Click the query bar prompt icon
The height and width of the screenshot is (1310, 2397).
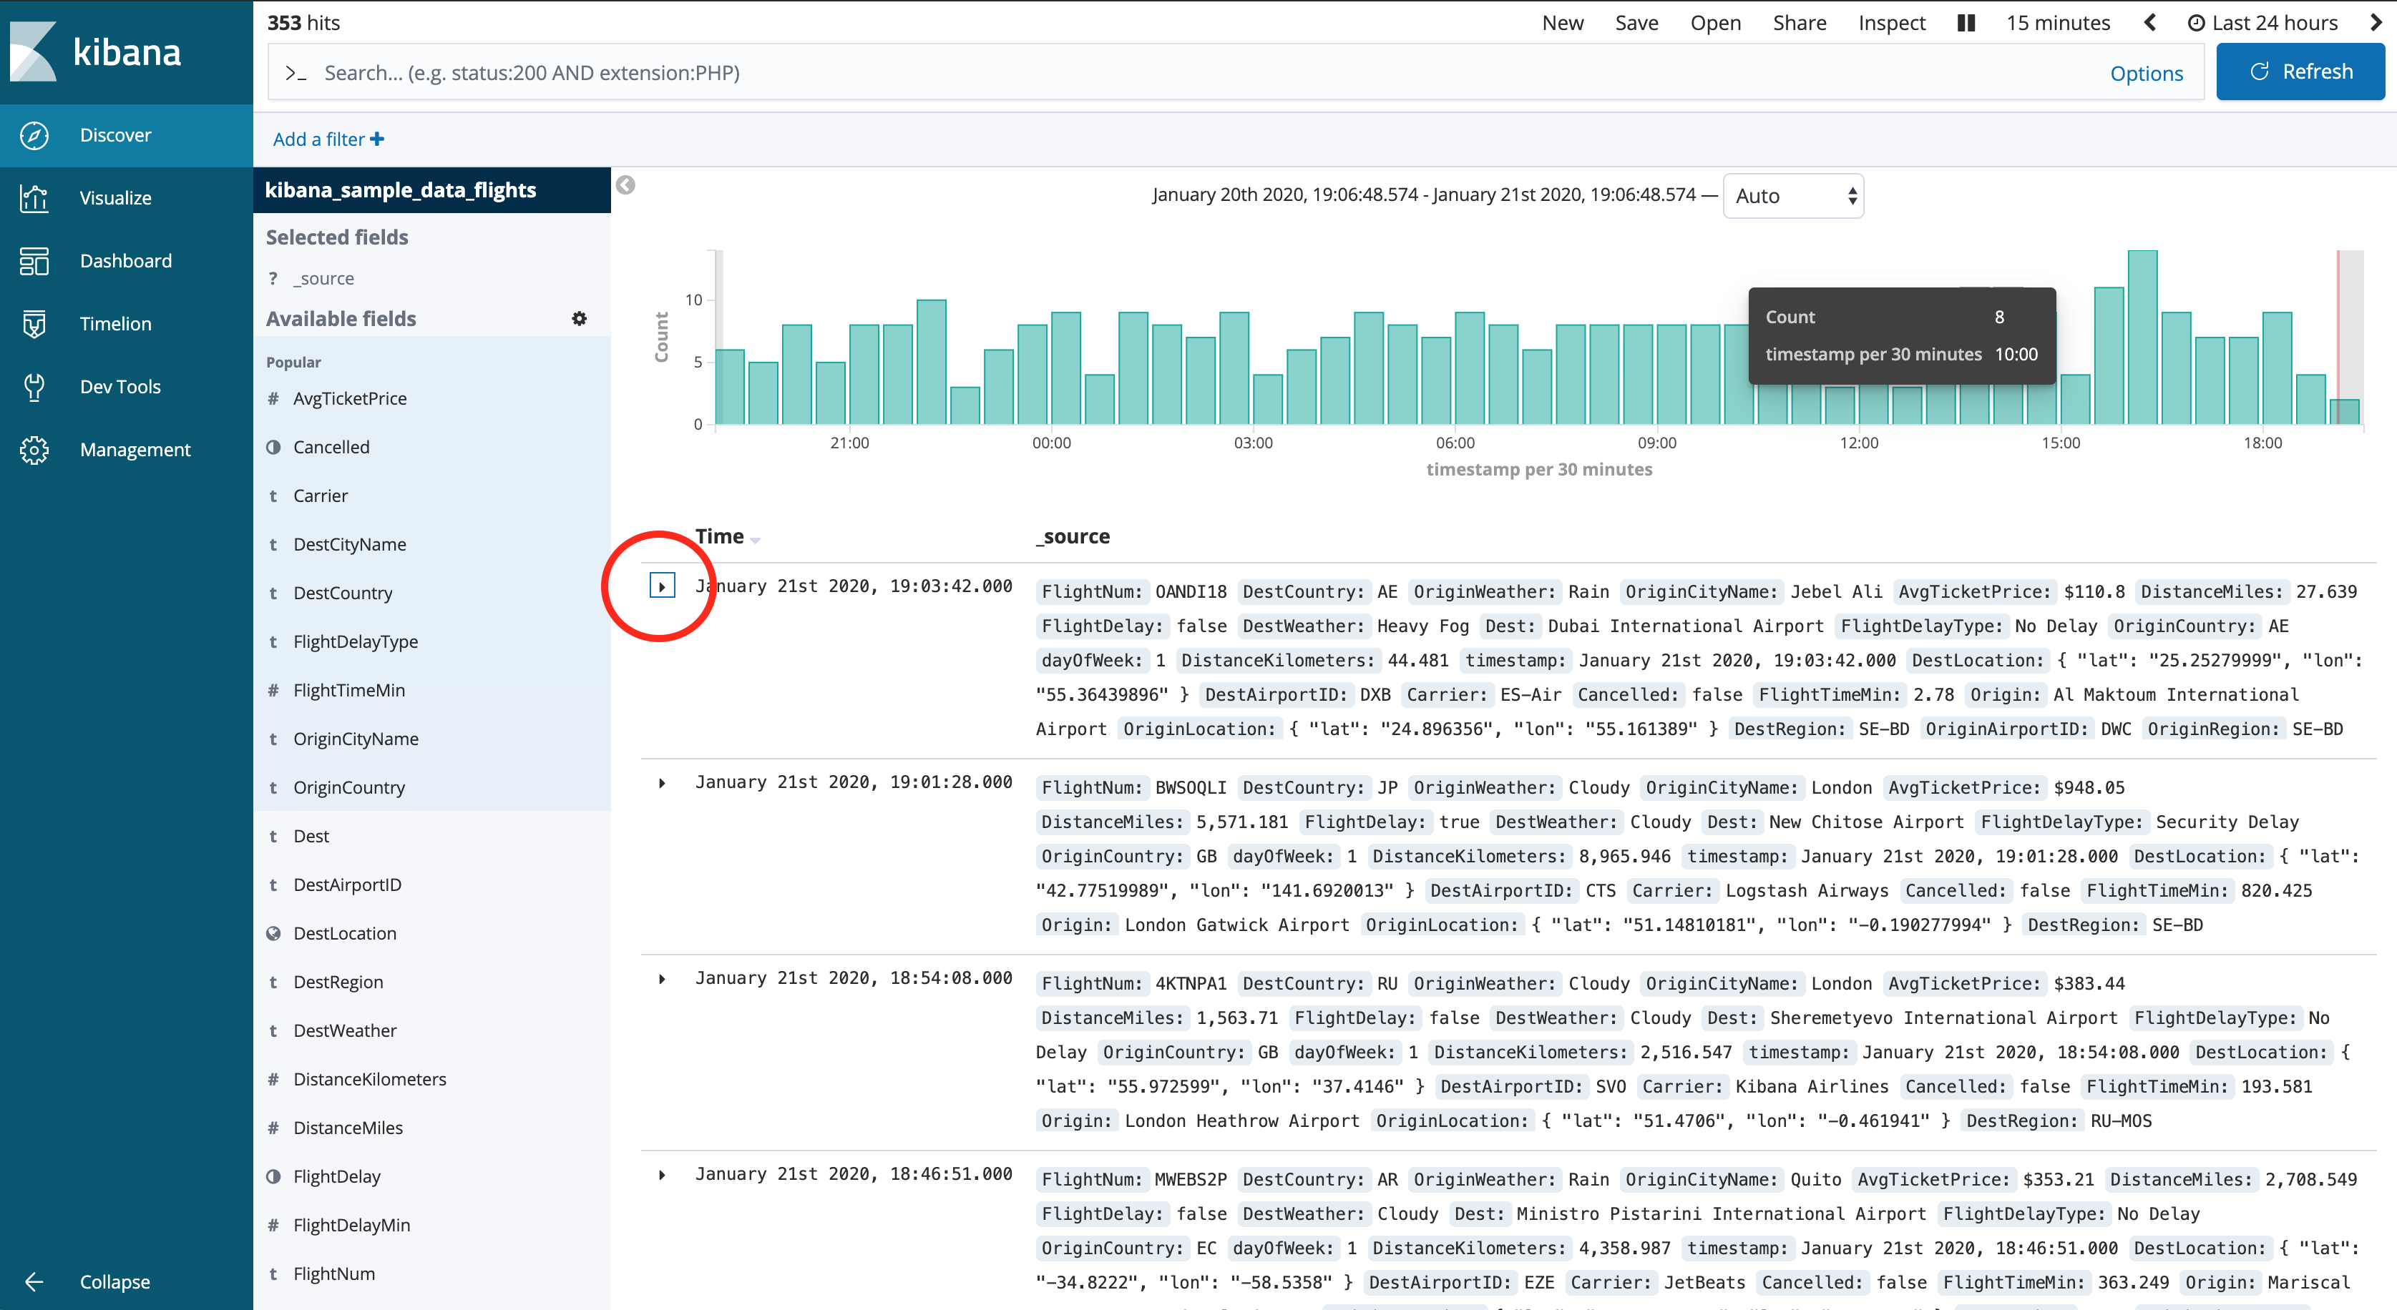[x=296, y=74]
